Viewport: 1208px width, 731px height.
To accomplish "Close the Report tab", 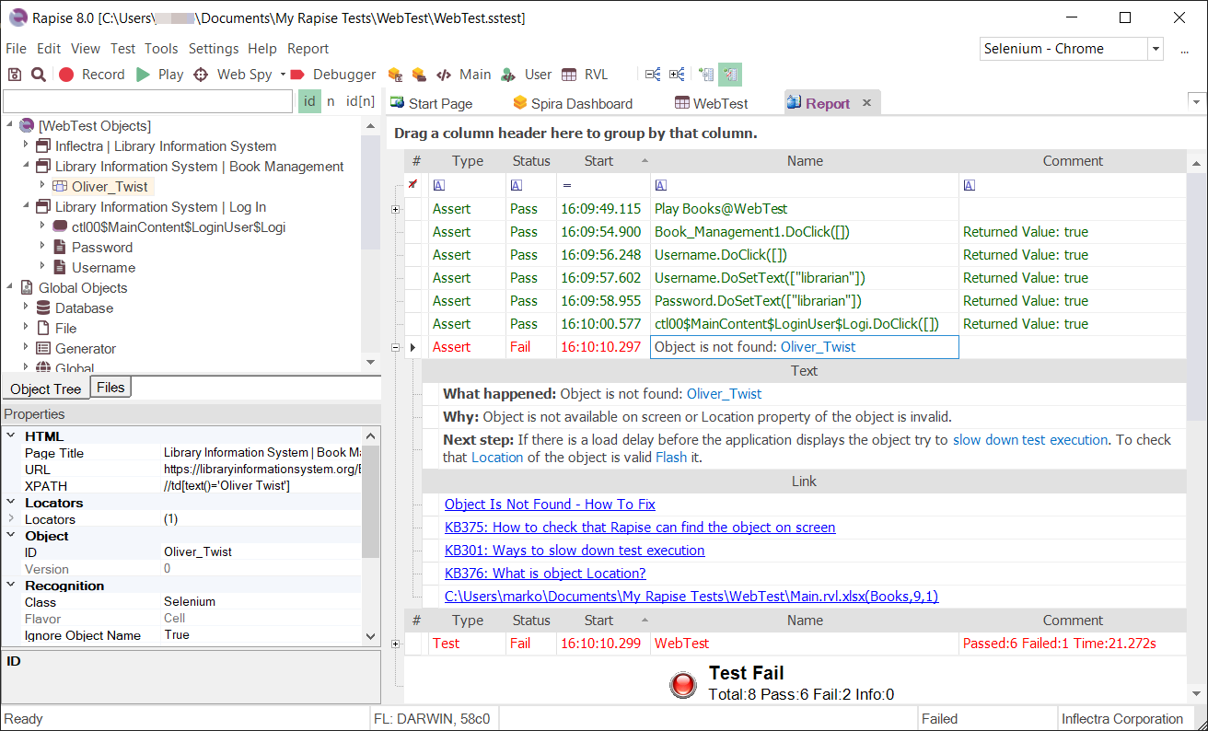I will point(866,103).
